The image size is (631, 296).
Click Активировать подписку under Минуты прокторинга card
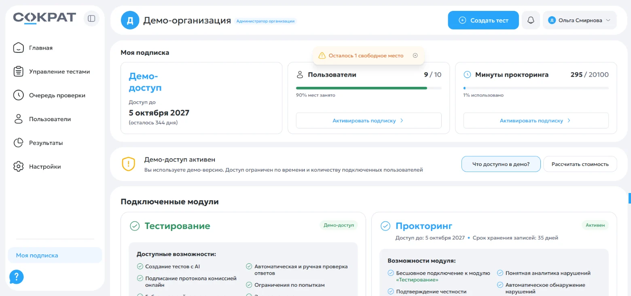[536, 120]
